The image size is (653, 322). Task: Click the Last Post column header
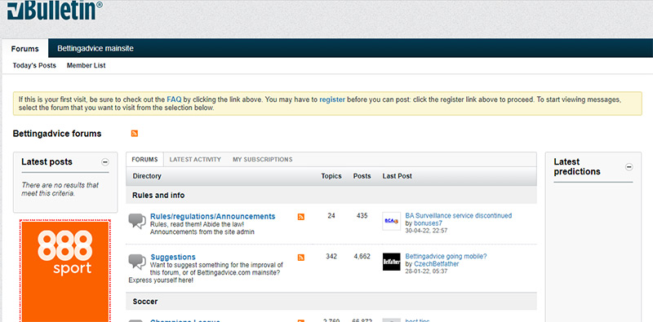pos(398,176)
